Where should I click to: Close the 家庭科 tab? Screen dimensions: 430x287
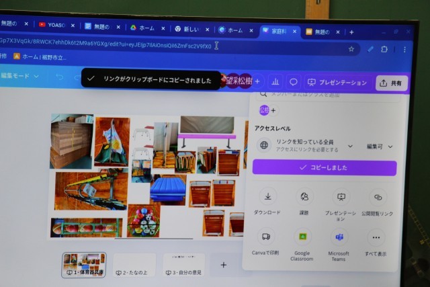point(294,32)
